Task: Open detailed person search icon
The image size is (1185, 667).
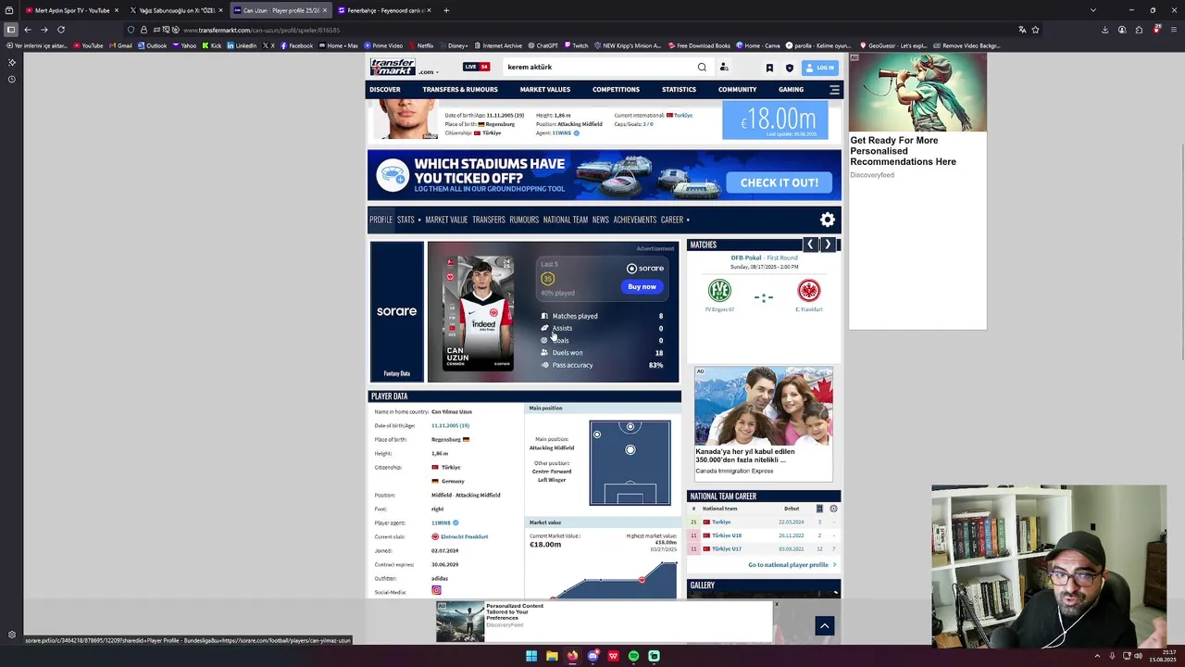Action: [724, 67]
